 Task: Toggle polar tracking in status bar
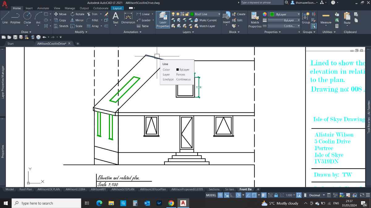(238, 195)
